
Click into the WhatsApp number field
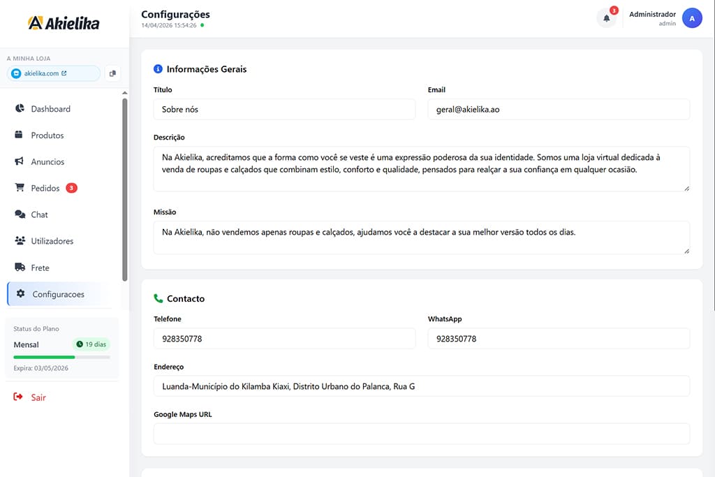558,339
